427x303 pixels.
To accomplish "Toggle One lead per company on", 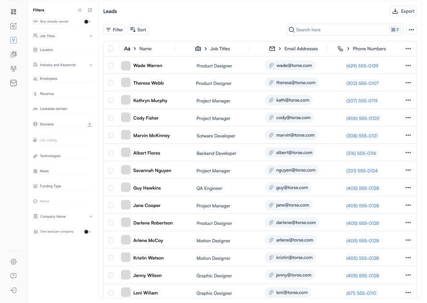I will 87,232.
